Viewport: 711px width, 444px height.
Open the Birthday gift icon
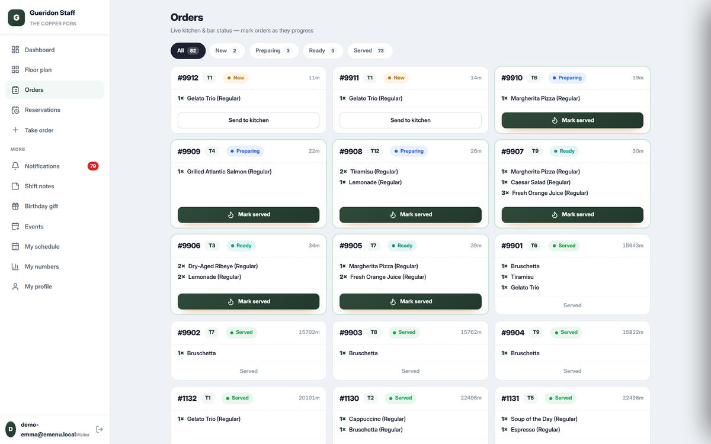pyautogui.click(x=15, y=207)
